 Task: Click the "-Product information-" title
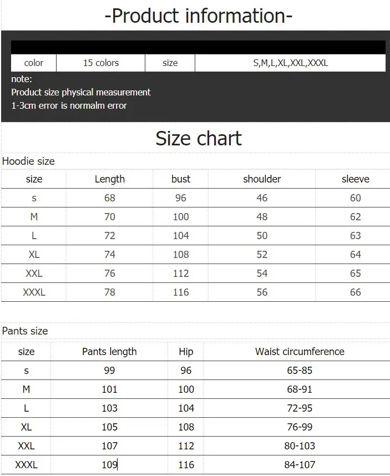tap(198, 16)
